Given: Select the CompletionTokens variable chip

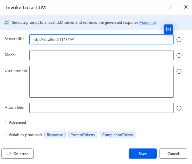Looking at the screenshot, I should [118, 134].
